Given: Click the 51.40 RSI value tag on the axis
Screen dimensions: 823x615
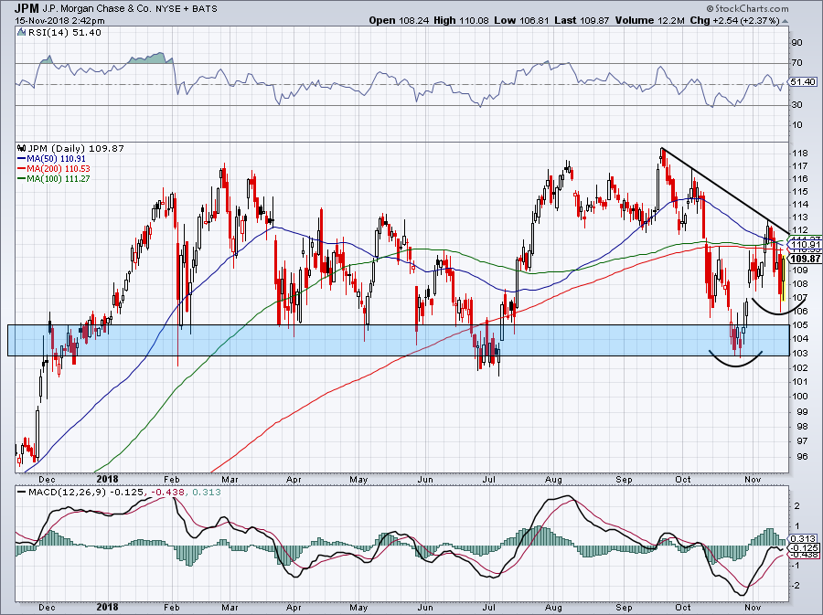Looking at the screenshot, I should point(803,82).
